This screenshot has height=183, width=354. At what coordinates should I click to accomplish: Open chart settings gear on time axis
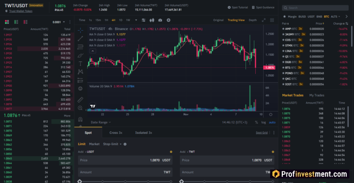tap(271, 114)
